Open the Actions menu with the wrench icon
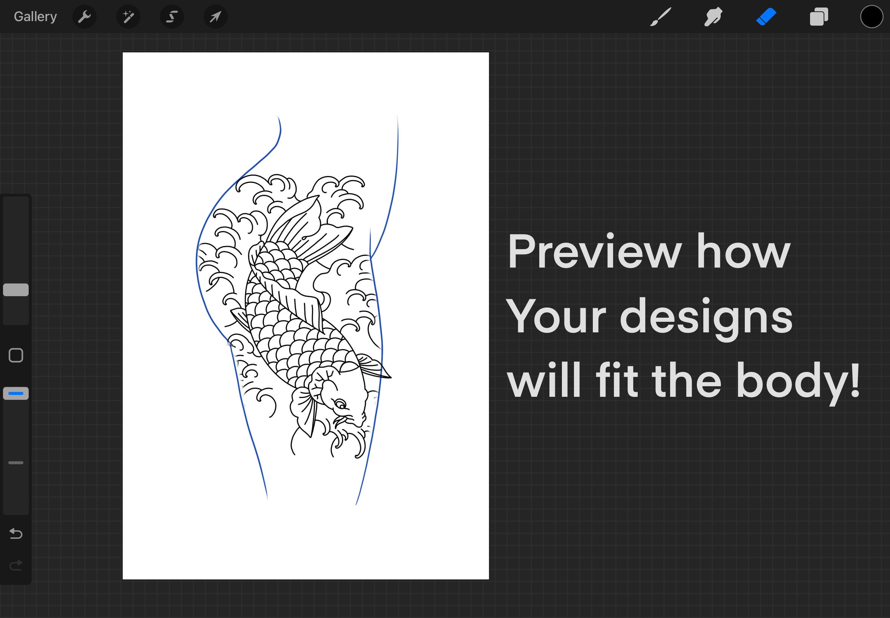The width and height of the screenshot is (890, 618). (x=84, y=16)
